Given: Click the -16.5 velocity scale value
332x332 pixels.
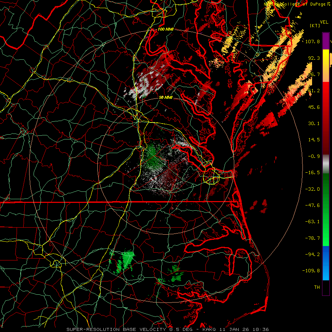Looking at the screenshot, I should [x=312, y=173].
